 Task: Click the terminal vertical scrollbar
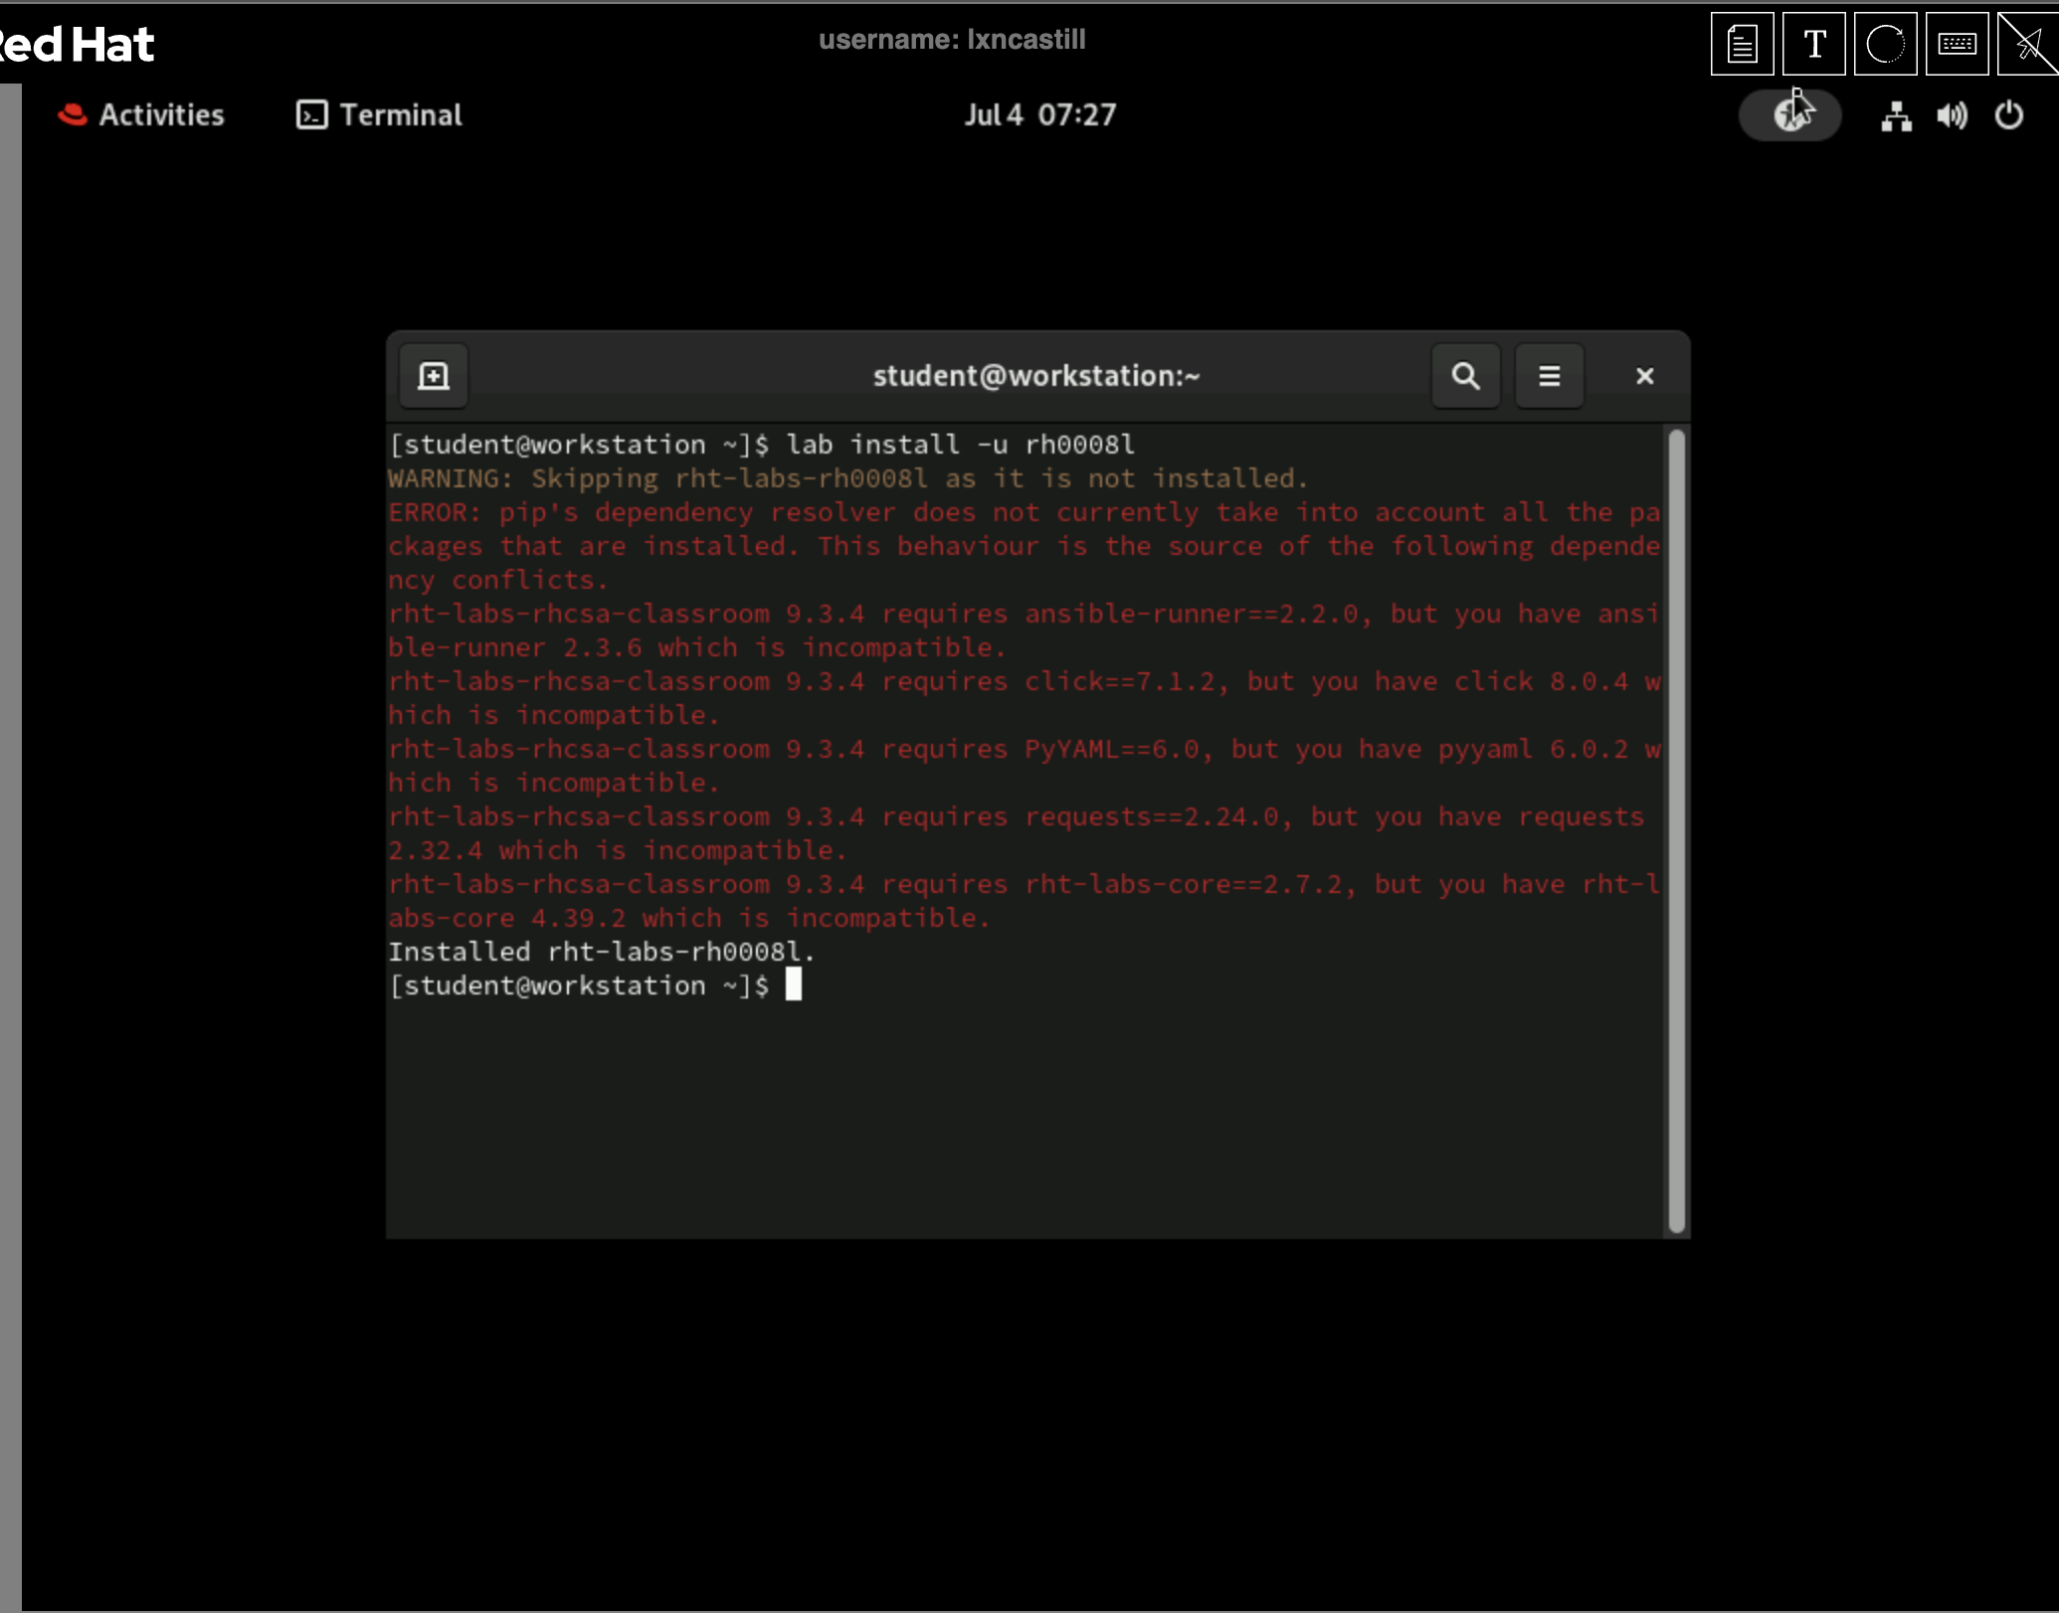click(x=1676, y=830)
